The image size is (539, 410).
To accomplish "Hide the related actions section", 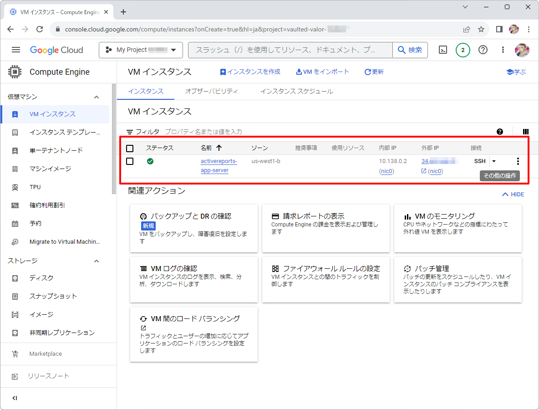I will pos(513,195).
